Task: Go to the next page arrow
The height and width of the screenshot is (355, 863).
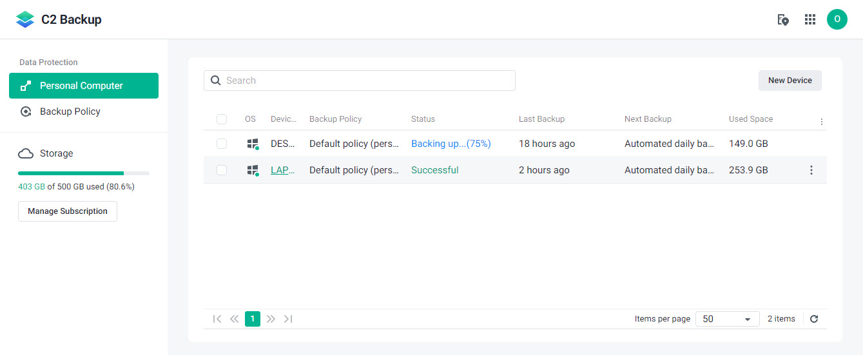Action: (x=271, y=319)
